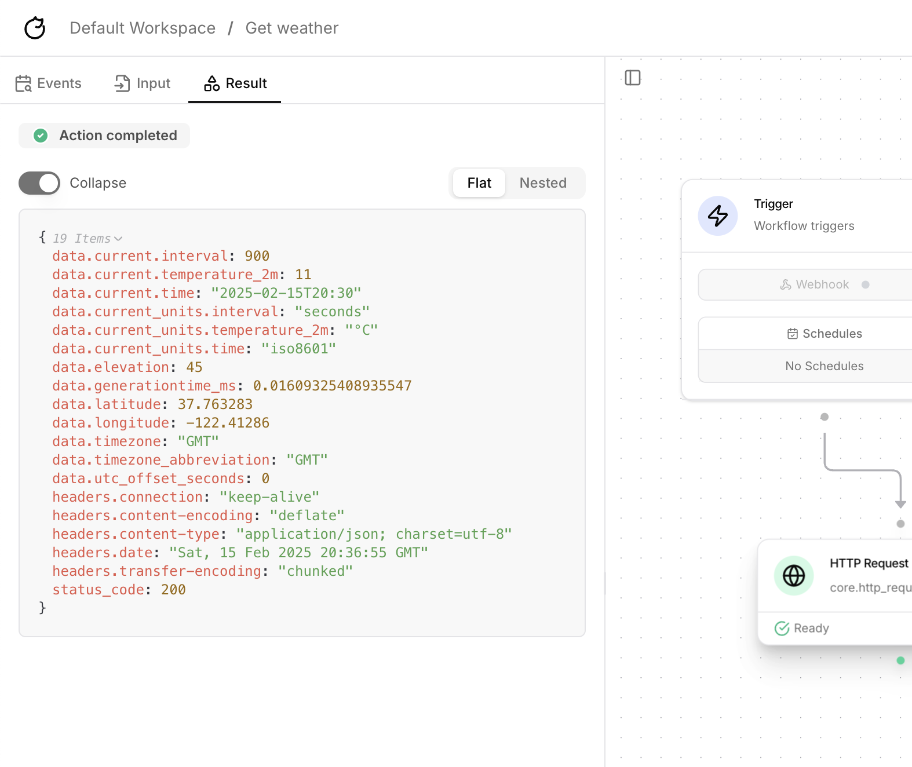Click the Workflow triggers subtitle
Screen dimensions: 912x767
pyautogui.click(x=804, y=226)
